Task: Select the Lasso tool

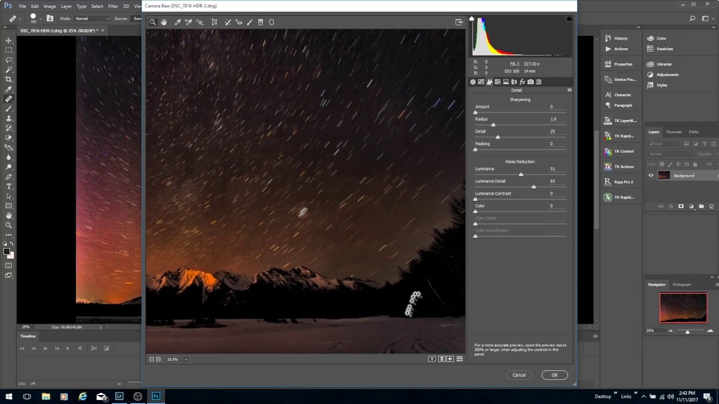Action: click(8, 59)
